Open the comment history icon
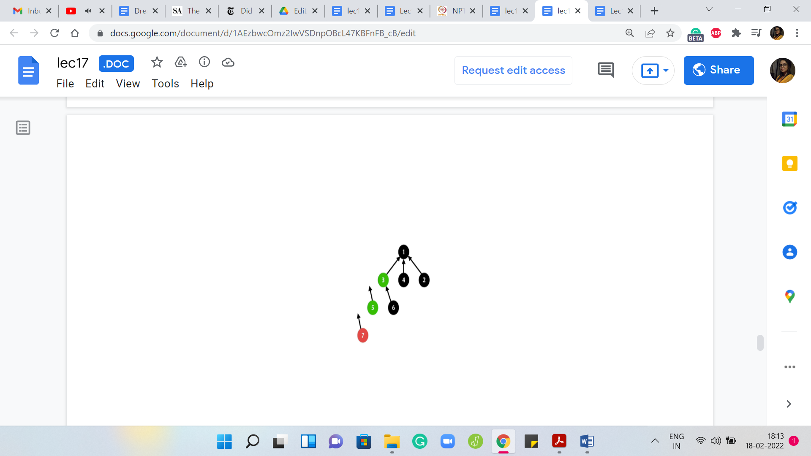811x456 pixels. (x=606, y=70)
